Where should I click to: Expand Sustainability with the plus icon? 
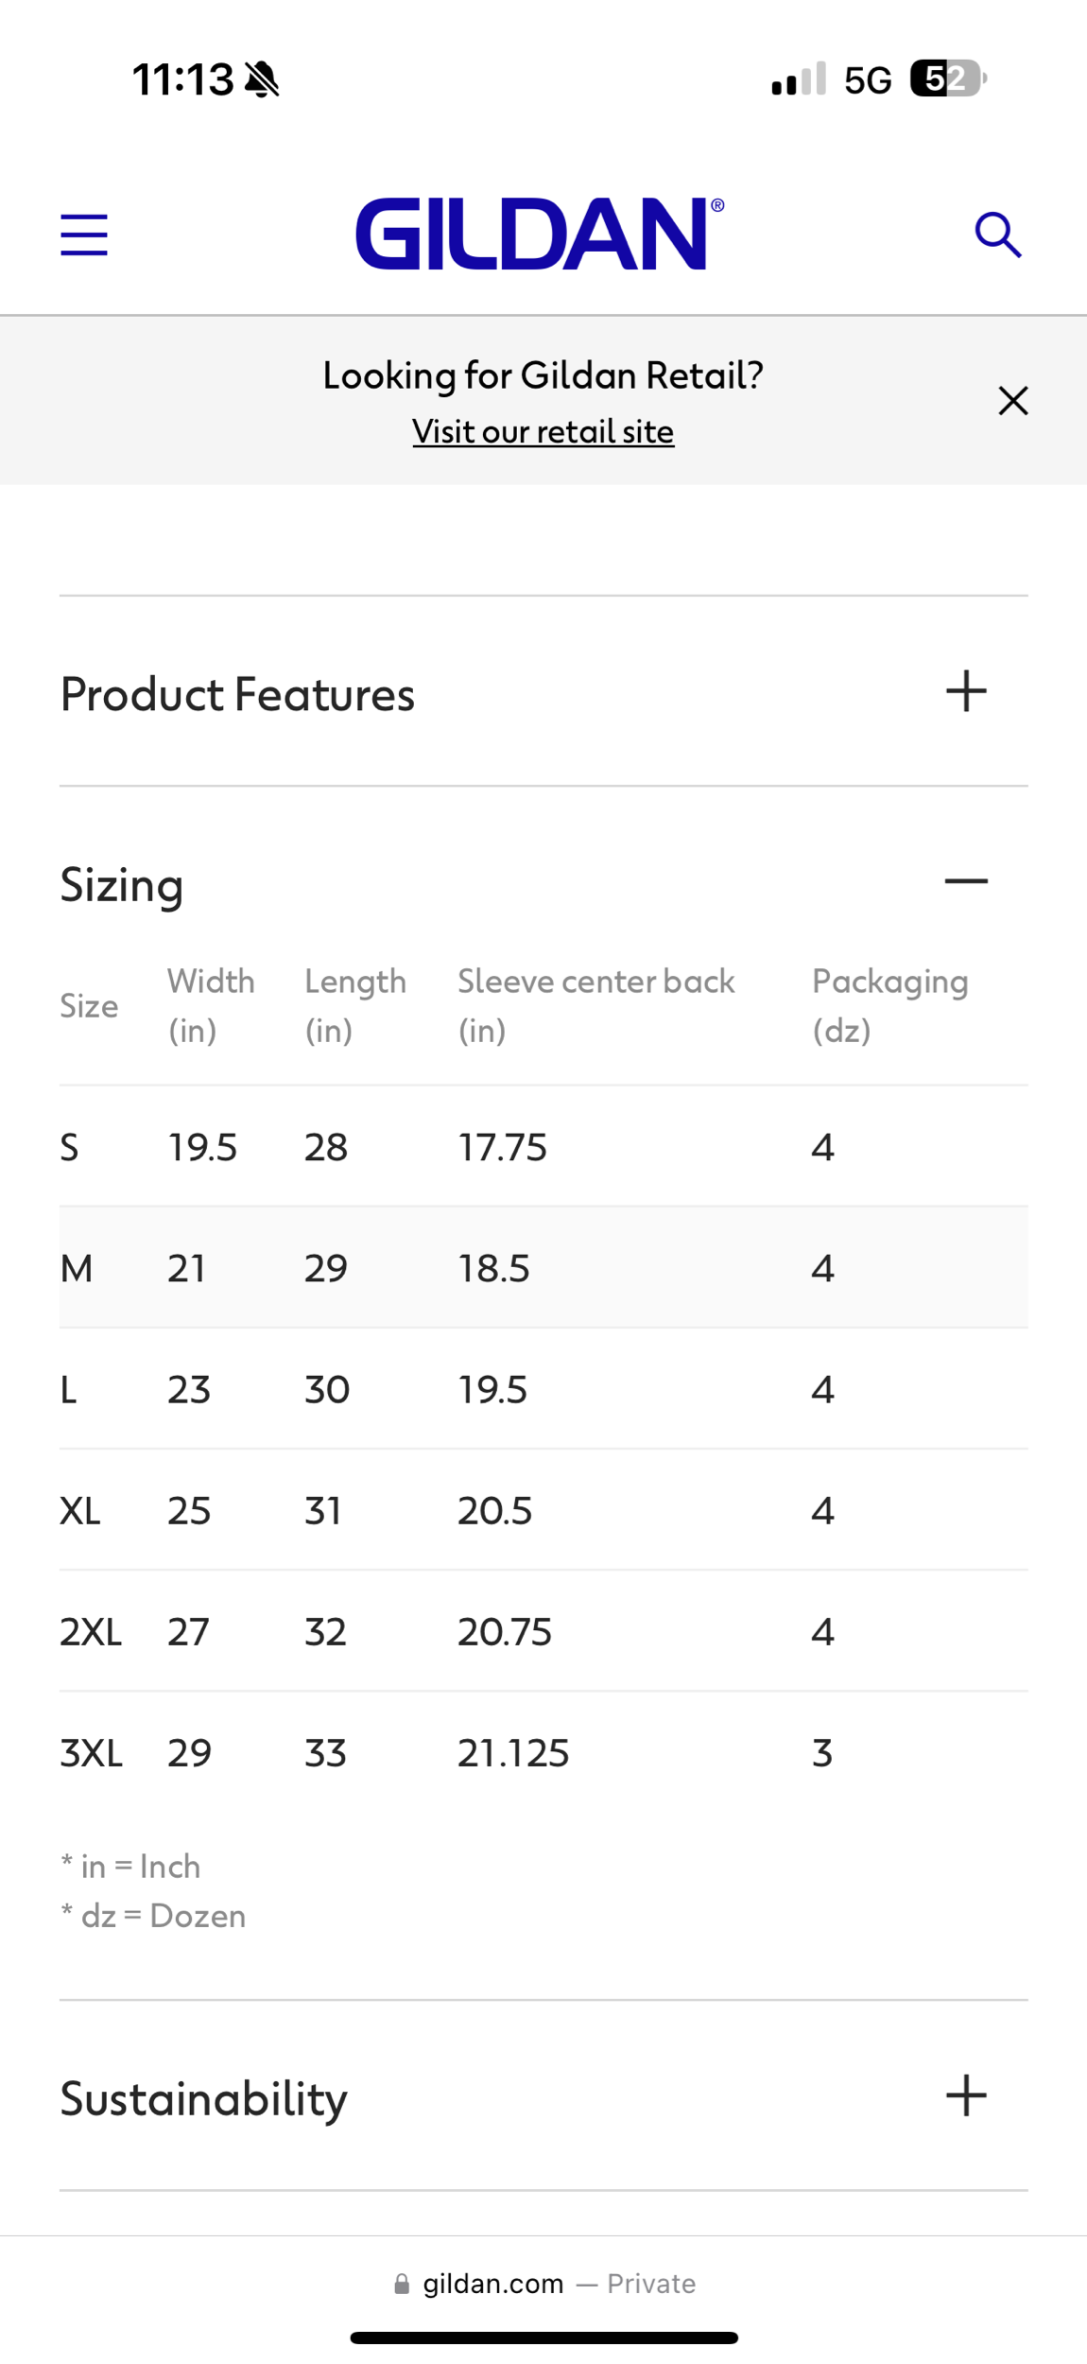[x=965, y=2095]
